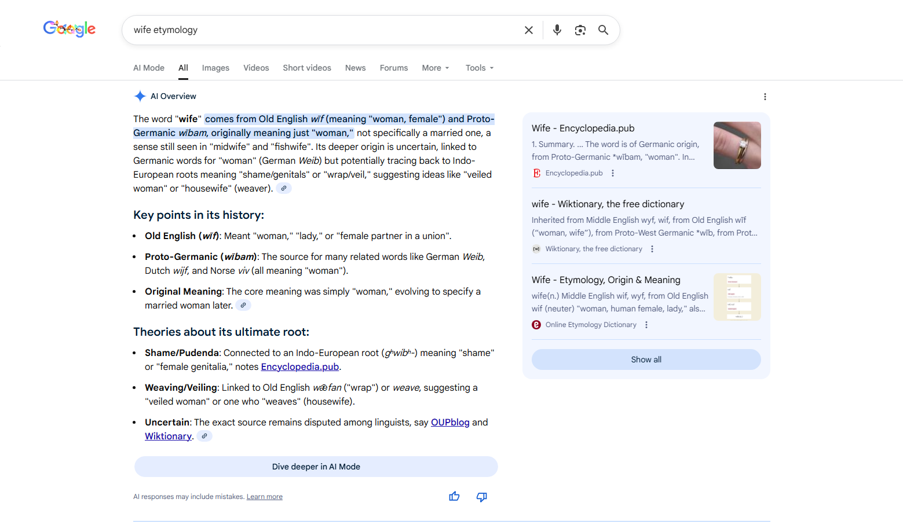The width and height of the screenshot is (903, 532).
Task: Click the Online Etymology Dictionary thumbnail
Action: click(737, 297)
